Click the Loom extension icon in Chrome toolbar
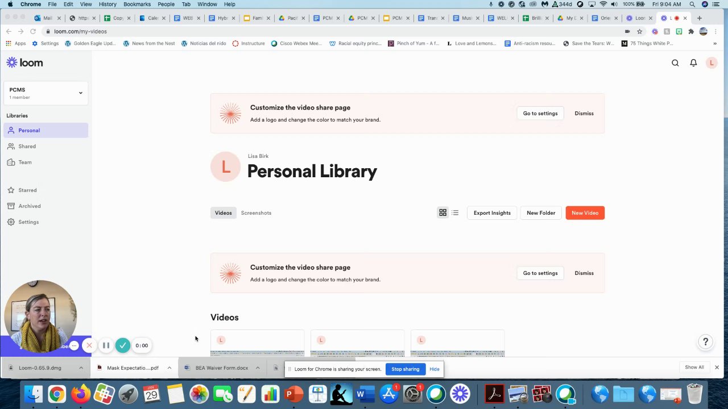The width and height of the screenshot is (728, 409). tap(655, 31)
